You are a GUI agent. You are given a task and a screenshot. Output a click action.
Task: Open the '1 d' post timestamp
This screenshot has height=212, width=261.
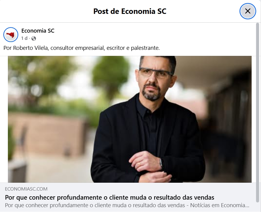pyautogui.click(x=24, y=38)
